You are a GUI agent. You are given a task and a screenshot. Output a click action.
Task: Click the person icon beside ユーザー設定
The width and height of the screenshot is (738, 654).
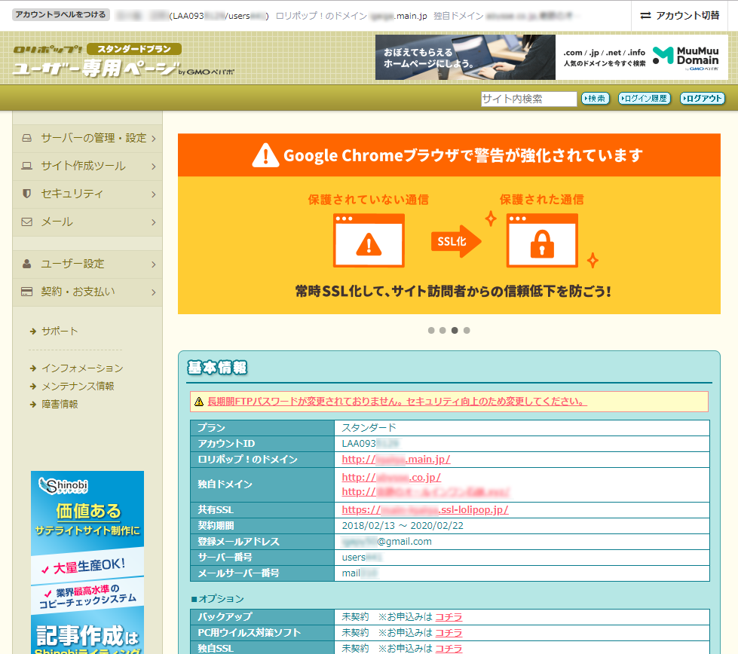click(x=27, y=264)
